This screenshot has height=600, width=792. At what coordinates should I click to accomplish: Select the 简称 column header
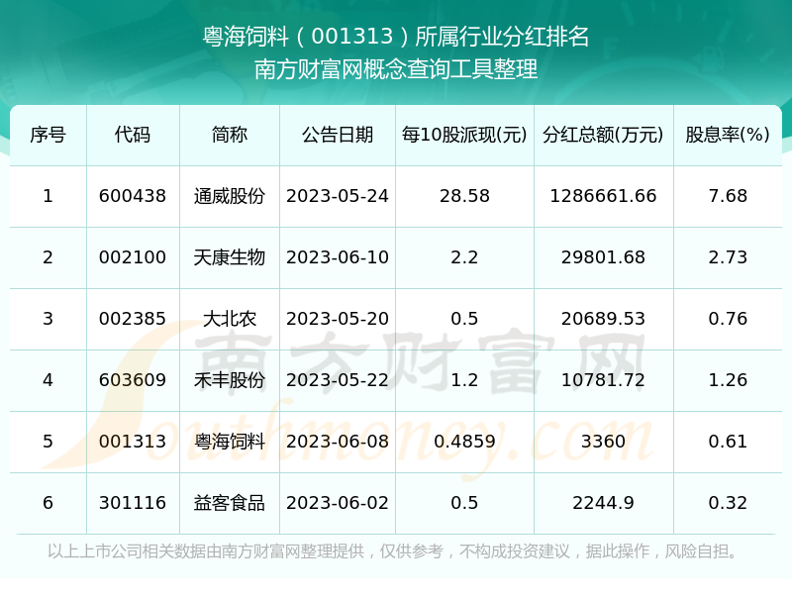click(x=230, y=135)
